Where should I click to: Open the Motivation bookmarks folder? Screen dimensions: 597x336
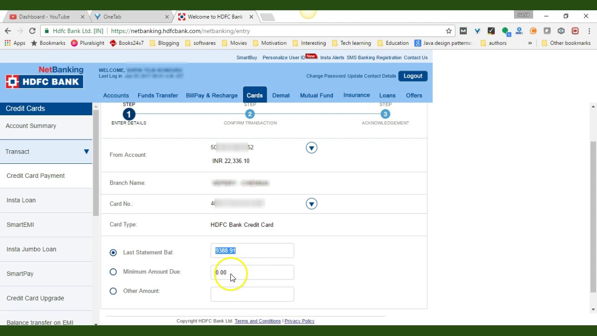pos(270,43)
